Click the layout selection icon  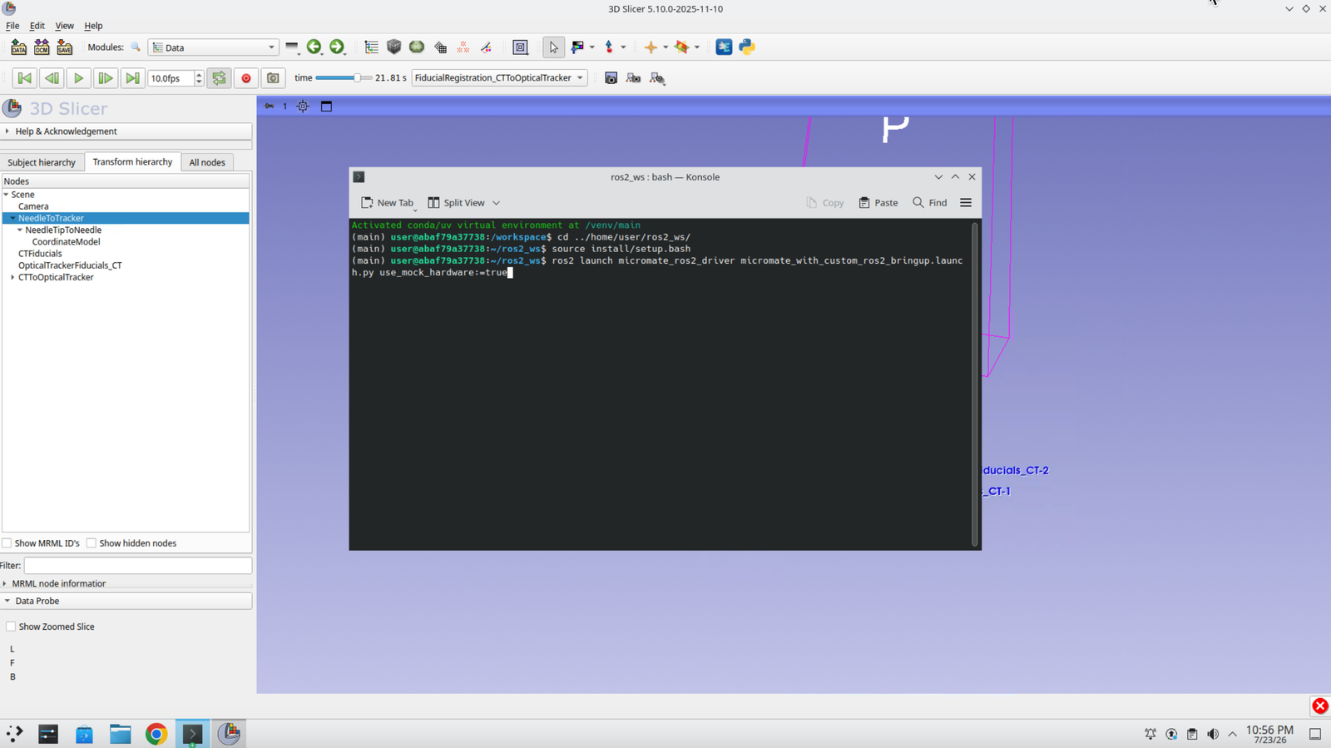coord(521,47)
